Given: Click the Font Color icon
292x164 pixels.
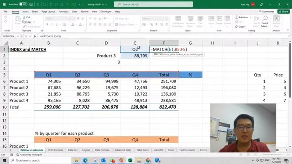Looking at the screenshot, I should [x=80, y=24].
